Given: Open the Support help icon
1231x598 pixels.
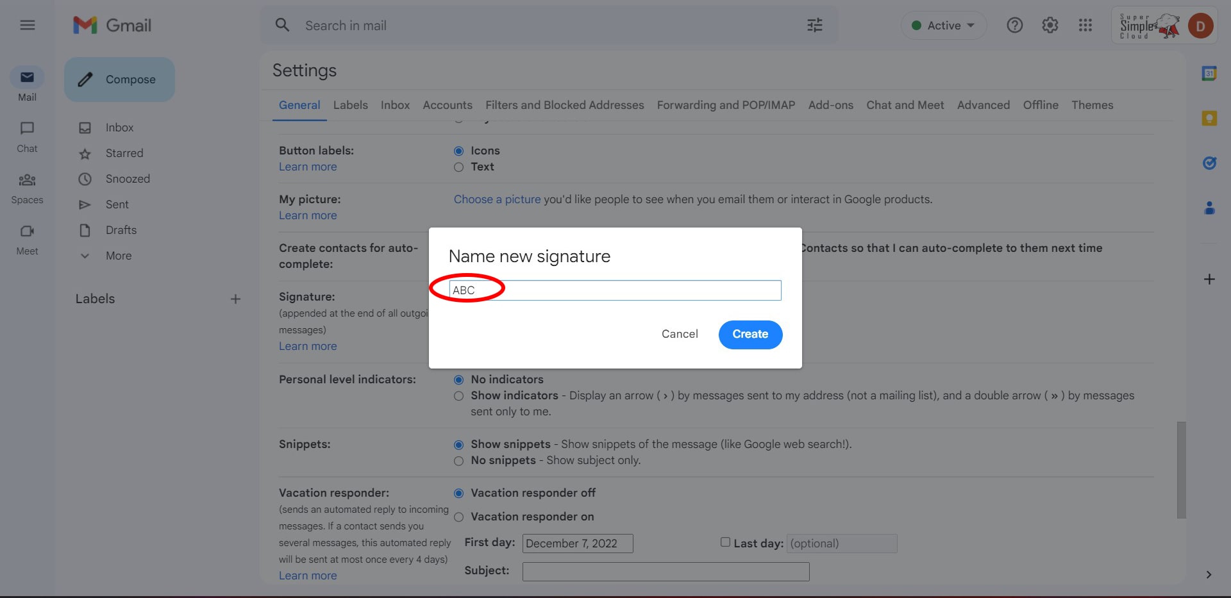Looking at the screenshot, I should [1014, 25].
